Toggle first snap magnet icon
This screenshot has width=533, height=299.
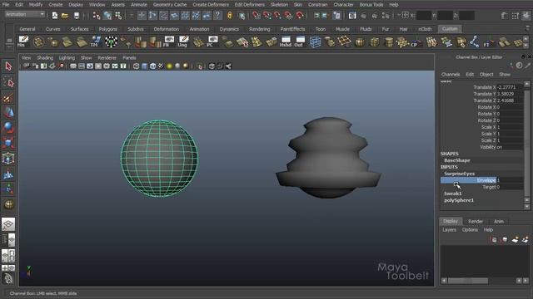[256, 15]
